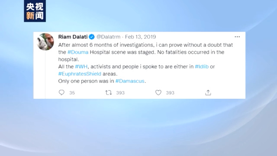Screen dimensions: 277x156
Task: Click the CCTV news logo
Action: (35, 11)
